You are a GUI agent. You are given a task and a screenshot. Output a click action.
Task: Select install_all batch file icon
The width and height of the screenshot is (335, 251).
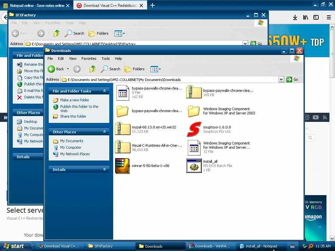tap(194, 166)
